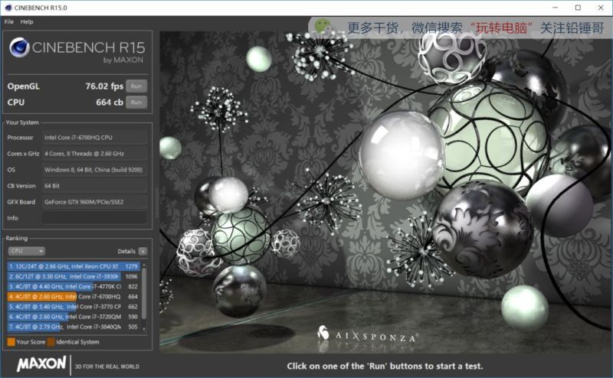The width and height of the screenshot is (613, 378).
Task: Select ranking row 1 Intel Xeon 1279
Action: 74,266
